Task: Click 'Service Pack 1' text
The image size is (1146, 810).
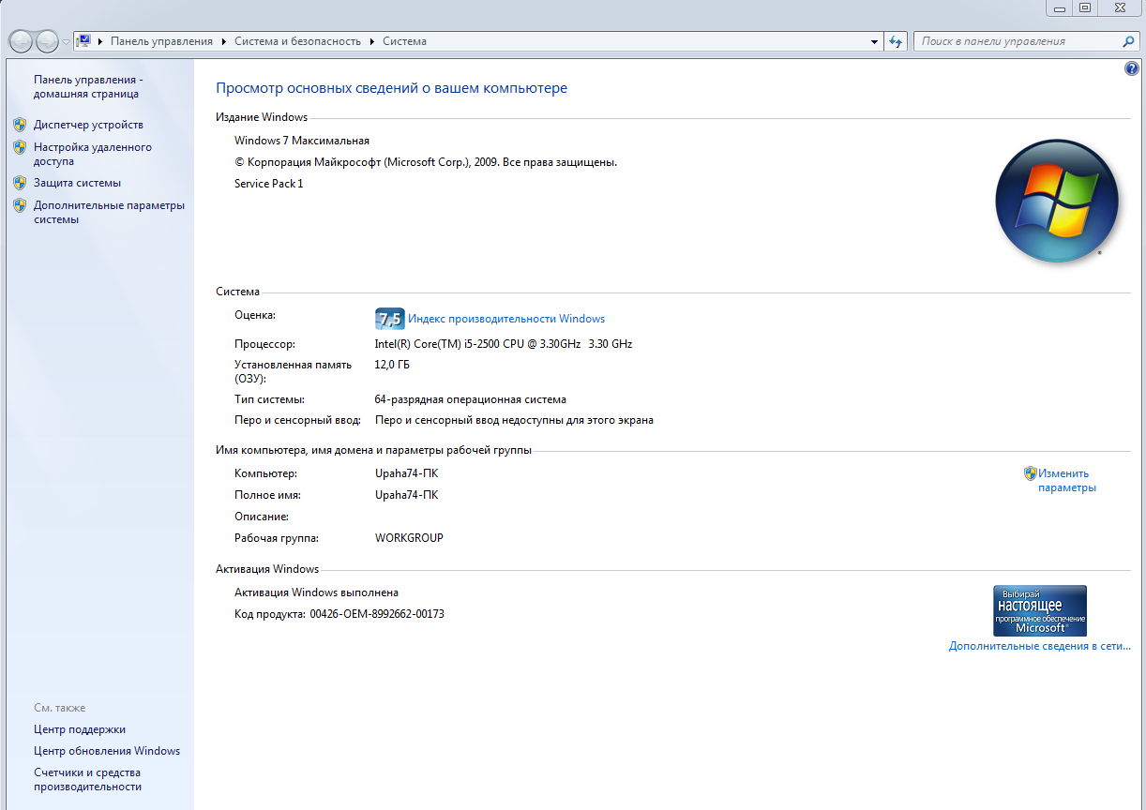Action: 269,184
